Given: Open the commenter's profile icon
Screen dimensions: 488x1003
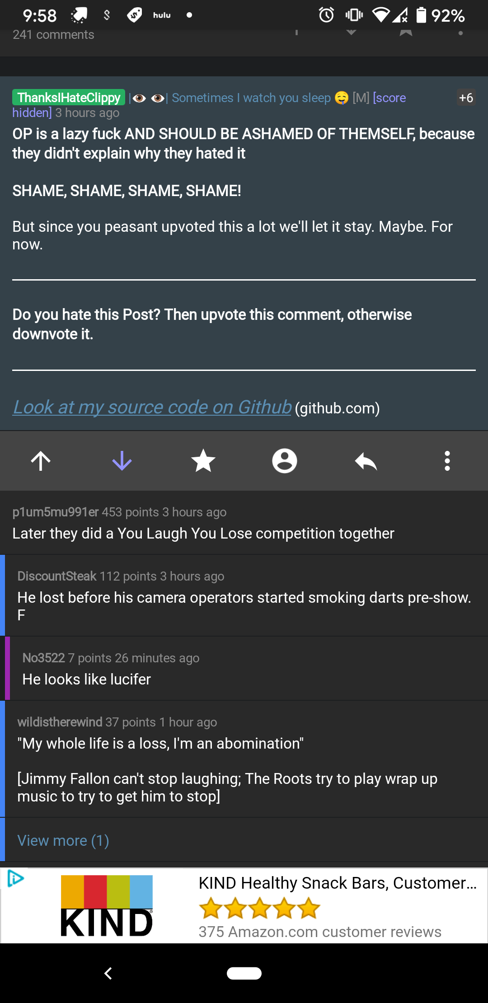Looking at the screenshot, I should click(285, 461).
